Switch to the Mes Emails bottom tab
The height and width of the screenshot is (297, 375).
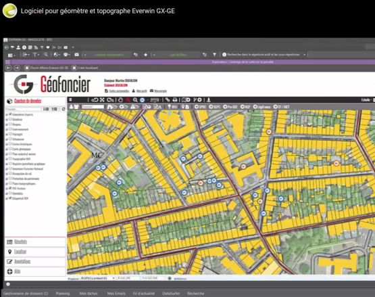116,294
